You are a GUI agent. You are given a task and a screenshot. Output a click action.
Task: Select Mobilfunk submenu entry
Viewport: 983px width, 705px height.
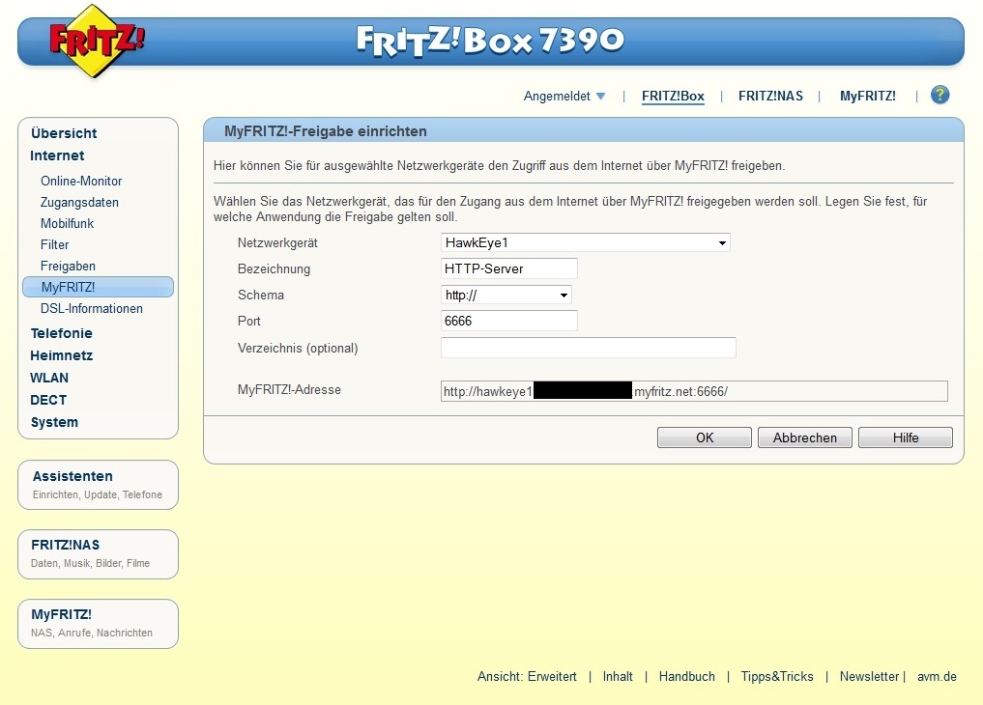pyautogui.click(x=67, y=223)
